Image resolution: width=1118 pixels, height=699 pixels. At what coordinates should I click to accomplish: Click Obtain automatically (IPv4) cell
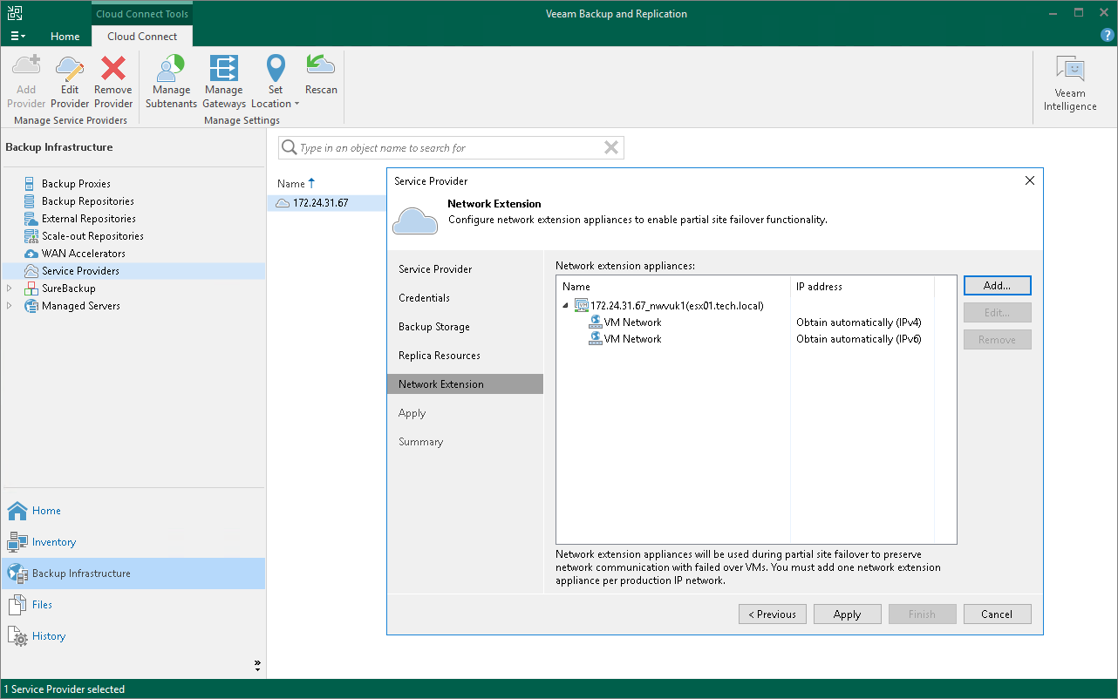coord(859,322)
